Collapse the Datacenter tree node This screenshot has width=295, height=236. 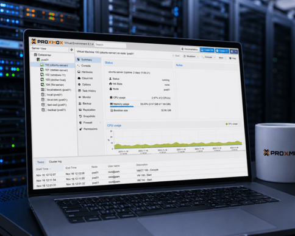click(32, 55)
